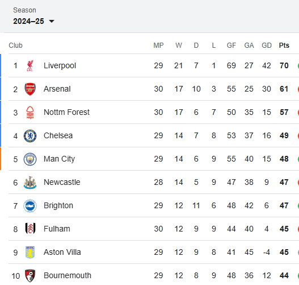299x285 pixels.
Task: Click the Fulham crest icon
Action: [30, 229]
